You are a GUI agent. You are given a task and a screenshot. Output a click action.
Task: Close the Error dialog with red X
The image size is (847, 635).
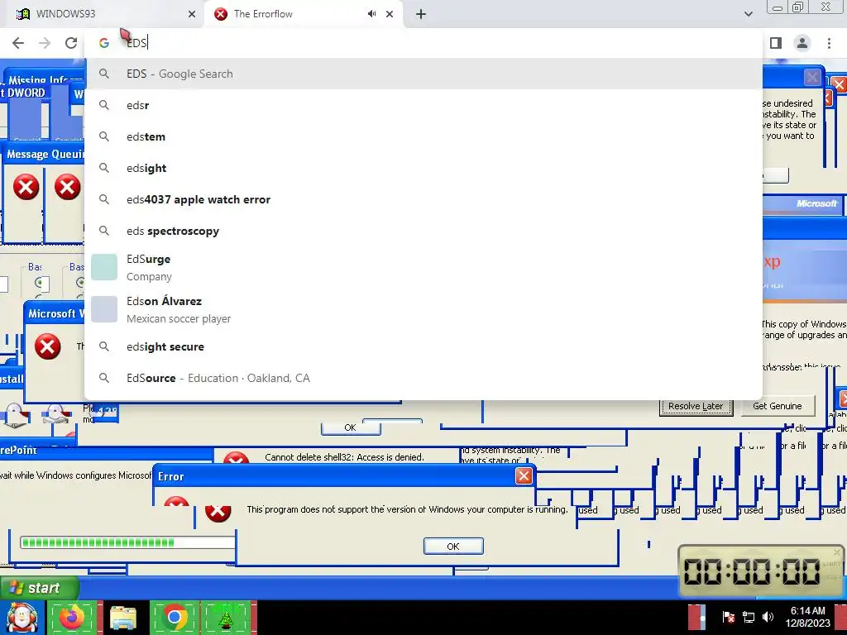(524, 475)
